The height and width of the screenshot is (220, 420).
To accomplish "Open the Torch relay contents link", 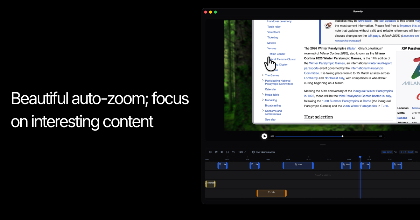I will (274, 27).
